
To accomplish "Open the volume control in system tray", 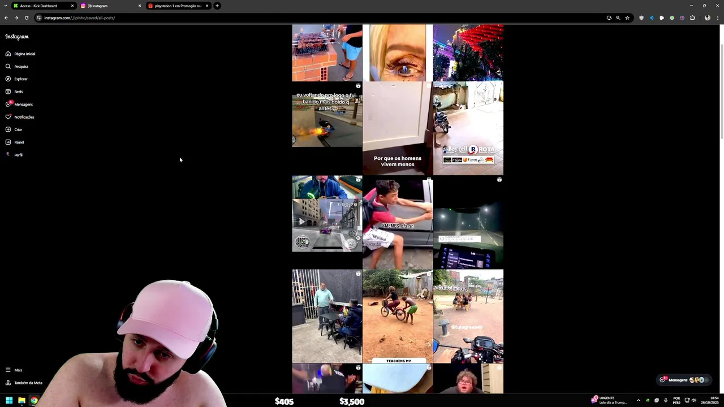I will click(694, 400).
